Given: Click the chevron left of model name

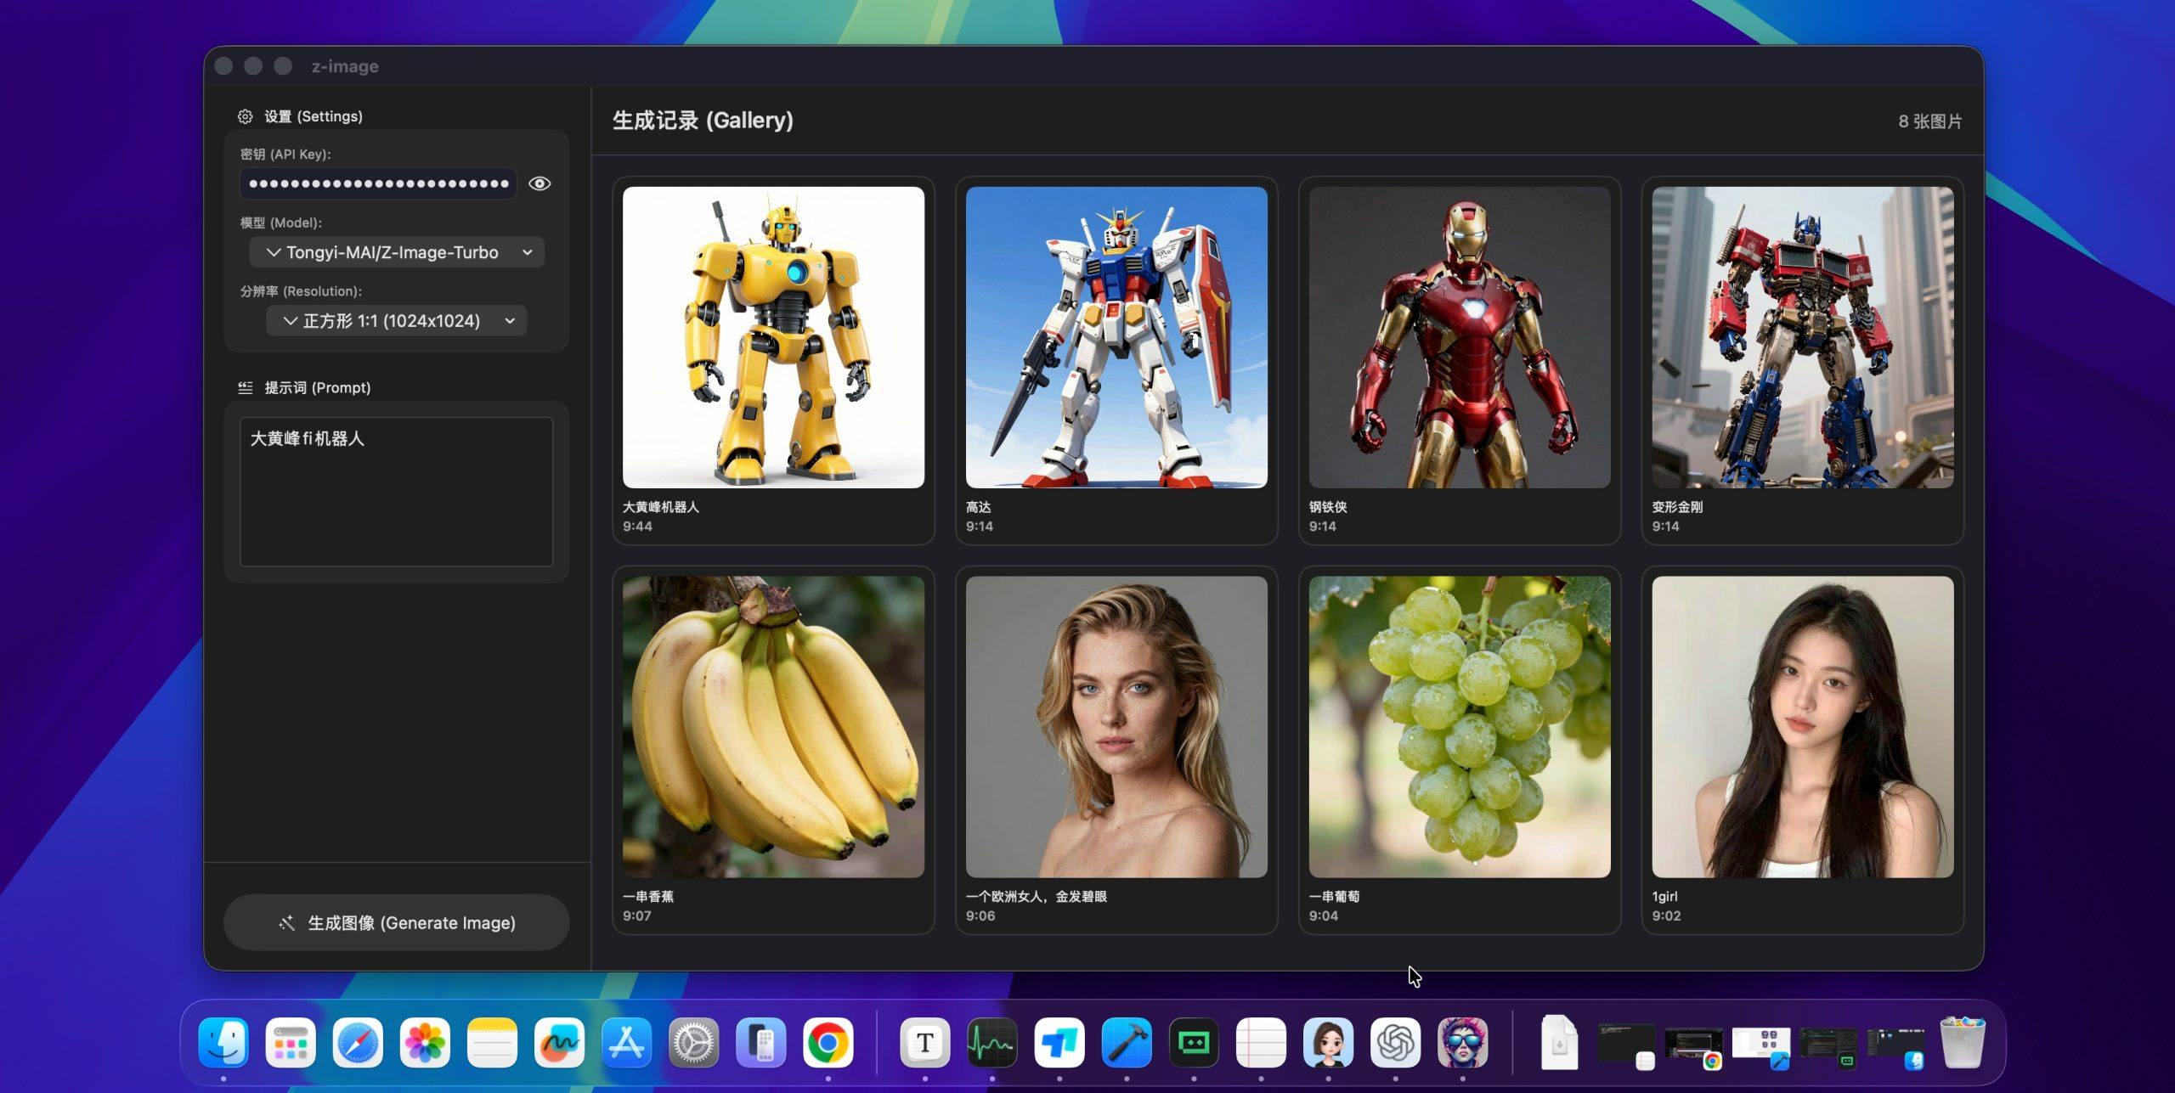Looking at the screenshot, I should tap(274, 252).
